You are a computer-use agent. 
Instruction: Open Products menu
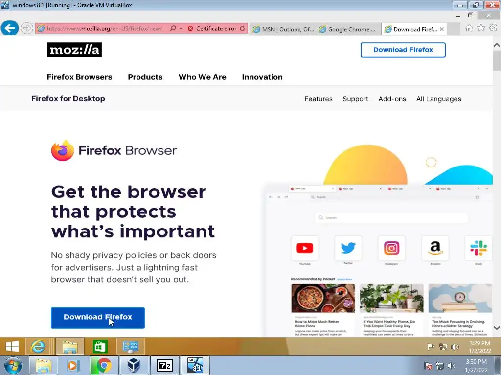145,77
